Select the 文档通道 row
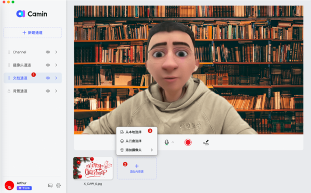Viewport: 311px width, 193px height. [33, 78]
